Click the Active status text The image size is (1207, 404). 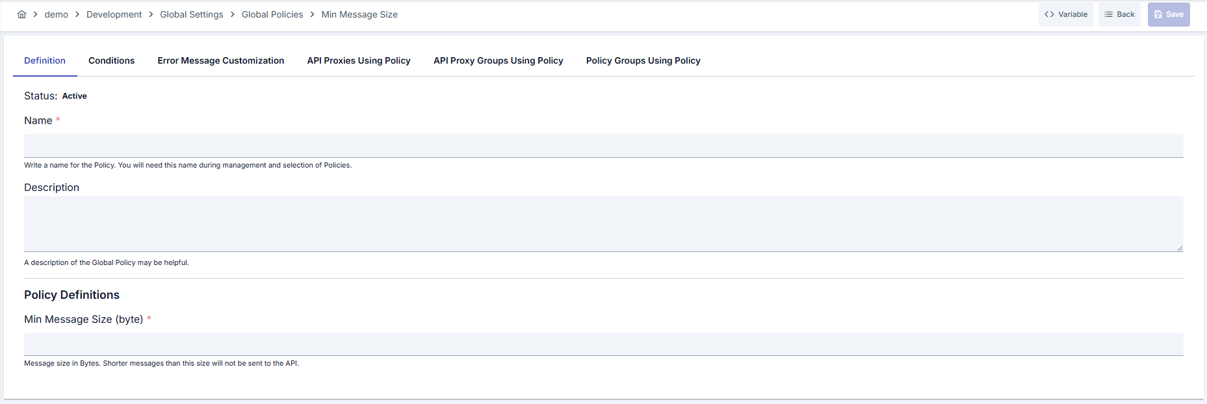pos(75,96)
